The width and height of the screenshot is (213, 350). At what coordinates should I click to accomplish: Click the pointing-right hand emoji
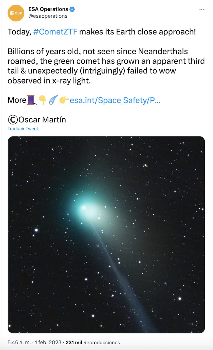point(64,100)
